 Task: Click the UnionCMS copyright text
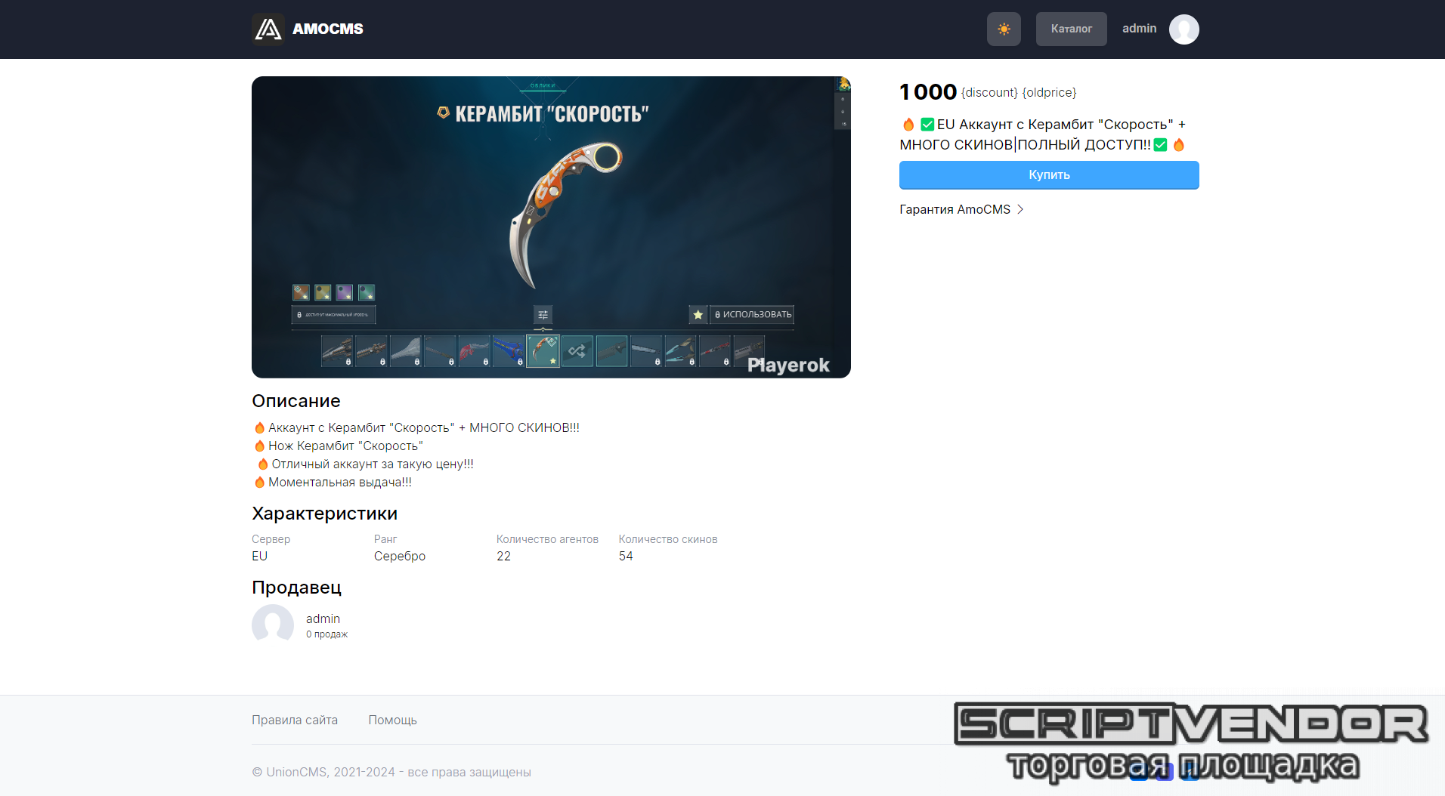pyautogui.click(x=391, y=772)
